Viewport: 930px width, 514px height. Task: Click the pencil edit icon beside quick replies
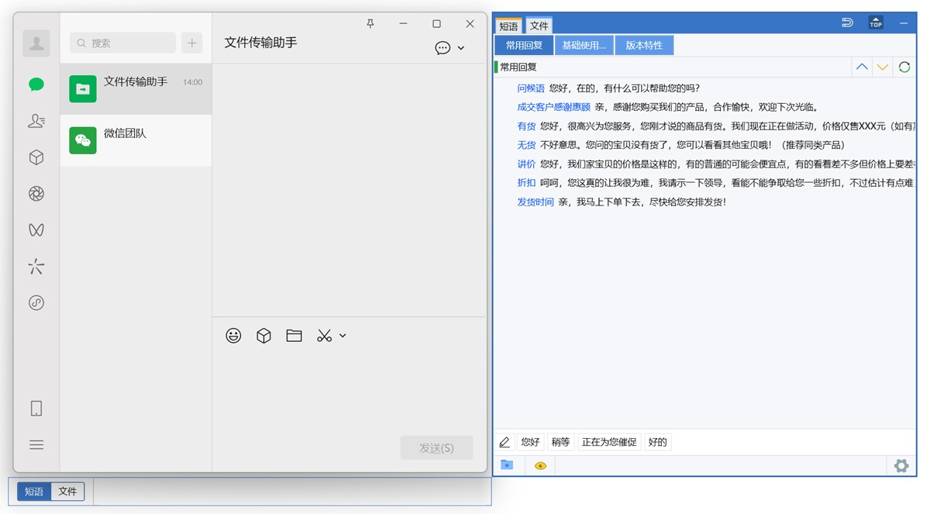(x=505, y=441)
